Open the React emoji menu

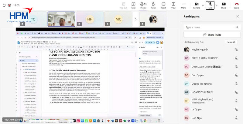pos(163,5)
